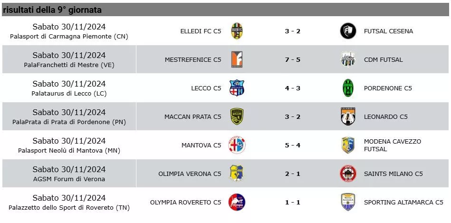Open the Pordenone C5 green badge
451x223 pixels.
pos(348,88)
